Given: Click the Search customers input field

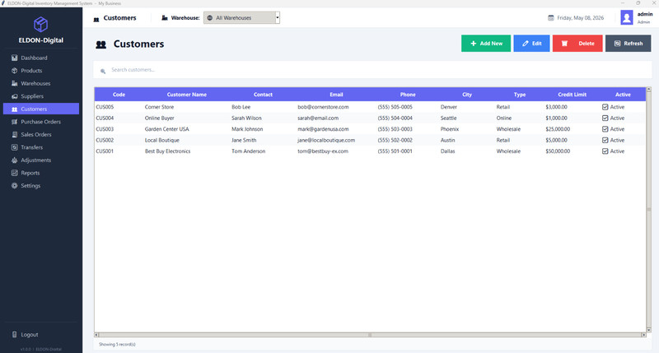Looking at the screenshot, I should click(x=372, y=70).
